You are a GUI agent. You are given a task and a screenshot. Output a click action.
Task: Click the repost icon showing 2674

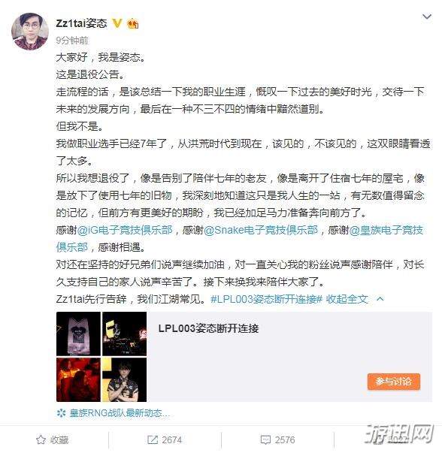[x=153, y=440]
